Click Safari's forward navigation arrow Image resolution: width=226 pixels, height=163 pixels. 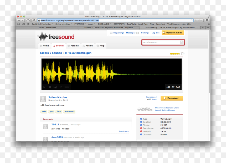point(23,20)
